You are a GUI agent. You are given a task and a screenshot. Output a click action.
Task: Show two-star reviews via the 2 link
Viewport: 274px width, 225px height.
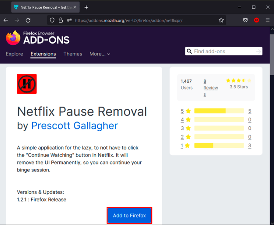(x=182, y=137)
